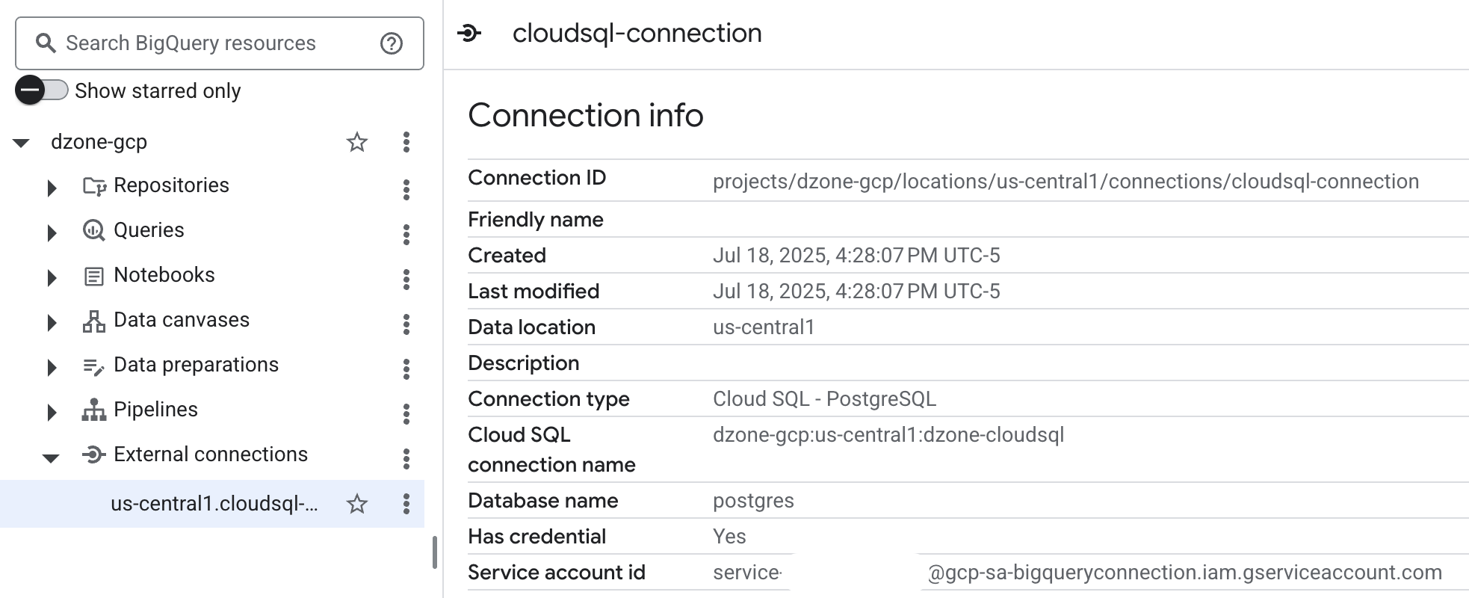This screenshot has height=598, width=1469.
Task: Open more actions for Queries
Action: [x=406, y=235]
